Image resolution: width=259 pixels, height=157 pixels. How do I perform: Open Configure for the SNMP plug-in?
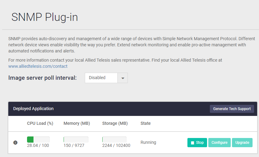coord(219,143)
